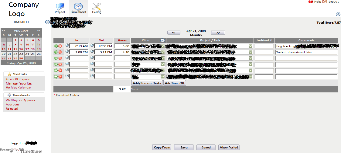The height and width of the screenshot is (153, 341).
Task: Open Project/Task dropdown in 1:00 PM row
Action: tap(251, 52)
